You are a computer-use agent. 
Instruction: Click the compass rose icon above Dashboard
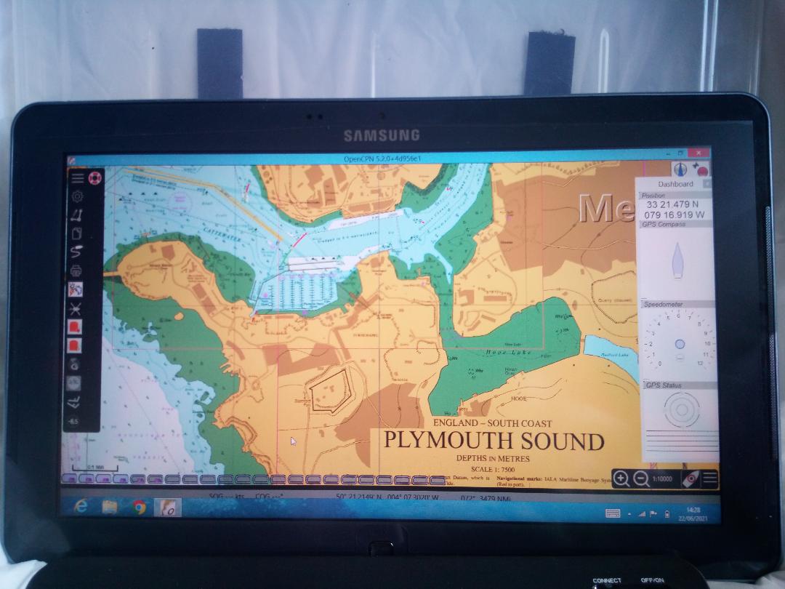[680, 169]
